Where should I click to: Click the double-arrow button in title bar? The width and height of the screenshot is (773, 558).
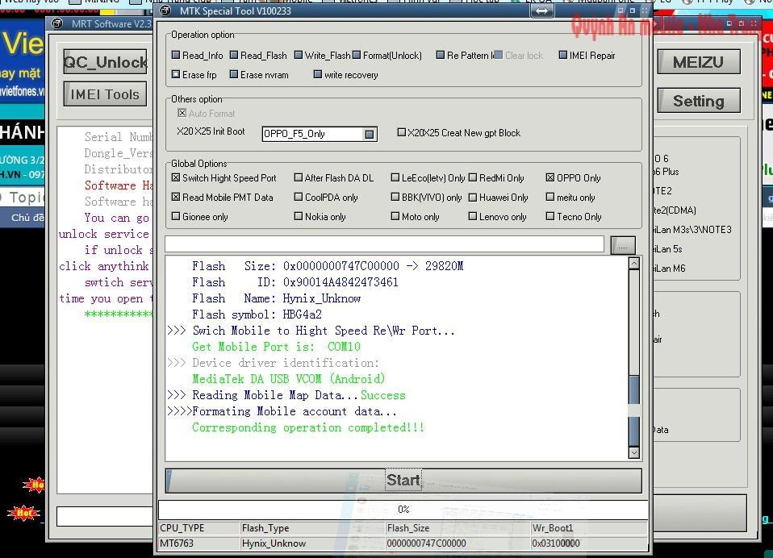541,10
